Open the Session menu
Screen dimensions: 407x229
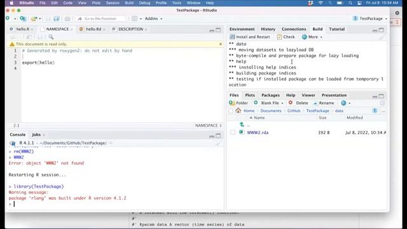pos(113,3)
